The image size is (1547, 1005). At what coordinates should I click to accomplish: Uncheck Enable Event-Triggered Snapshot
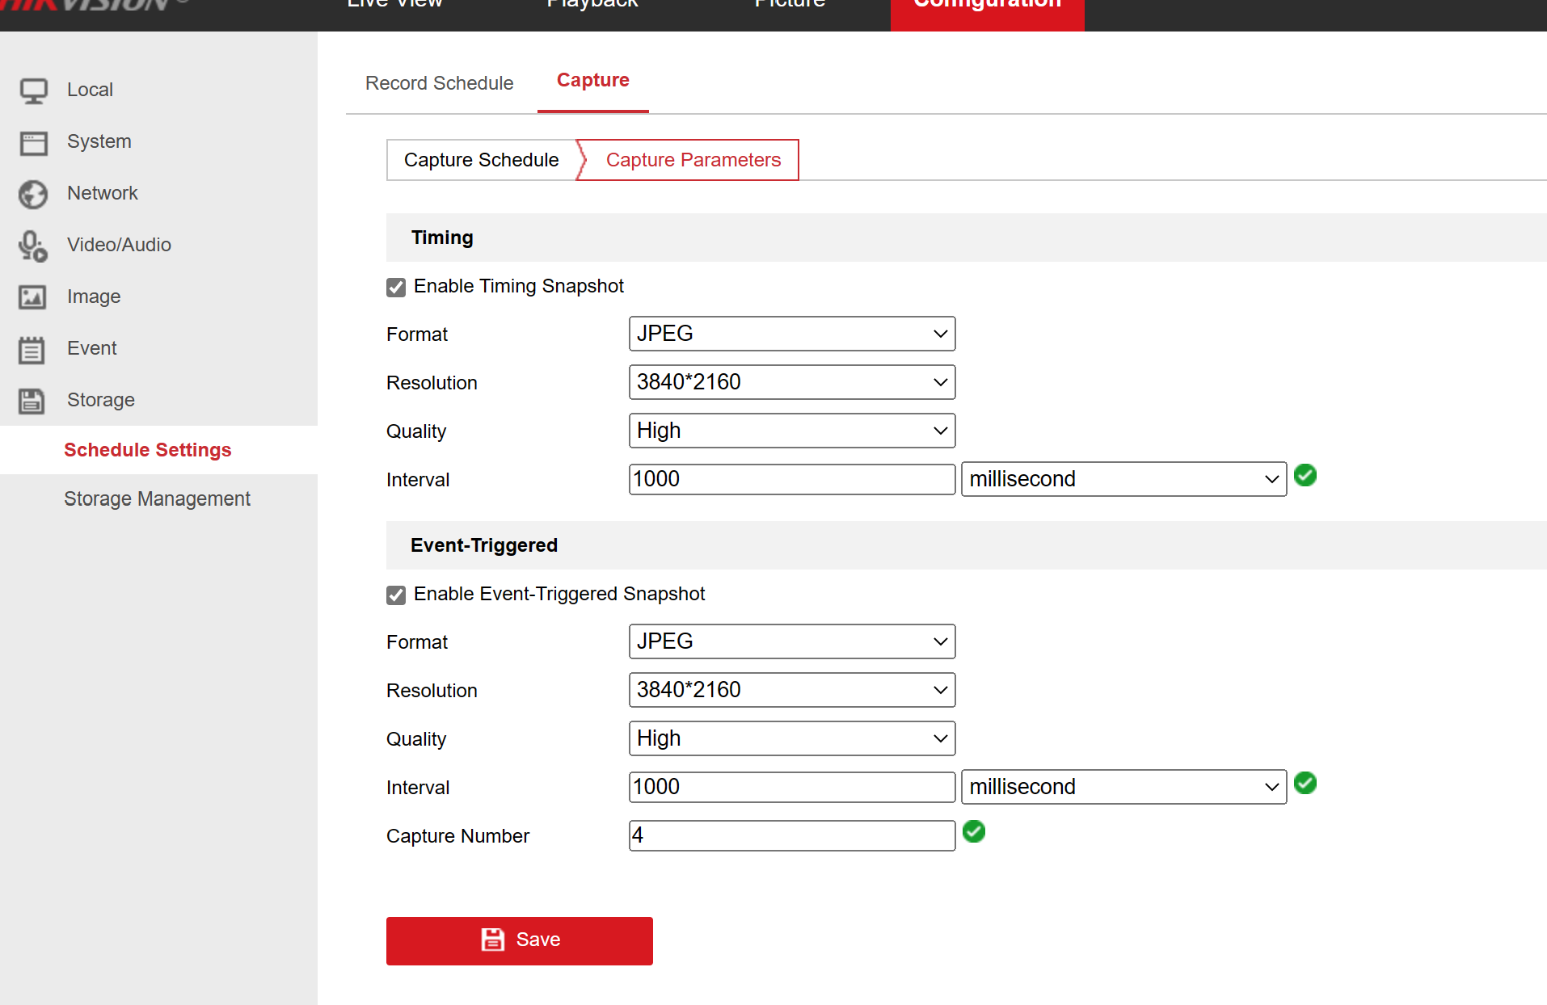(x=396, y=595)
